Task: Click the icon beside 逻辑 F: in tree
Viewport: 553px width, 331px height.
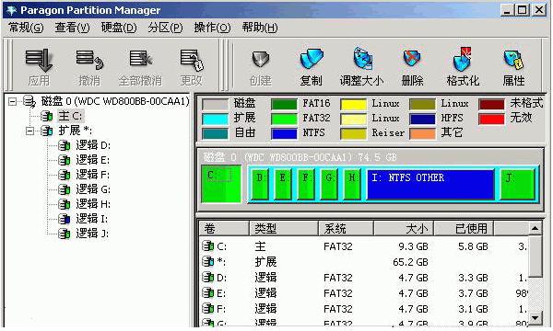Action: pyautogui.click(x=65, y=175)
